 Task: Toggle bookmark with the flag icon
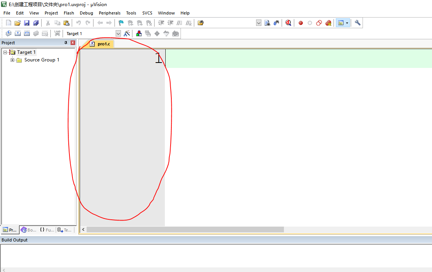(121, 23)
